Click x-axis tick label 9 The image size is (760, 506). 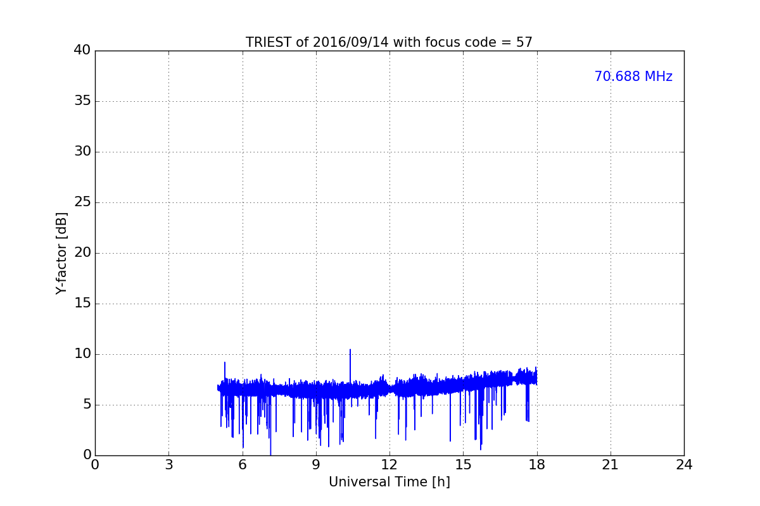315,465
